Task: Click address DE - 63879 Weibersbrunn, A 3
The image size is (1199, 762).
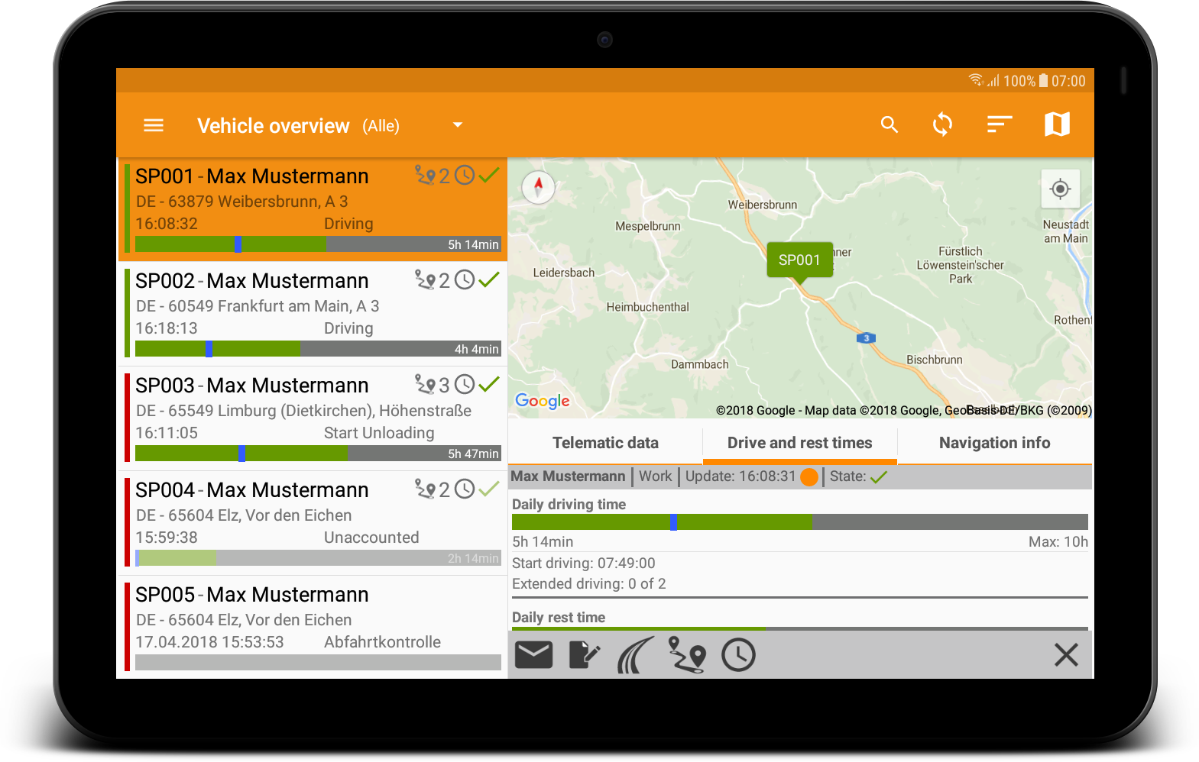Action: (x=241, y=202)
